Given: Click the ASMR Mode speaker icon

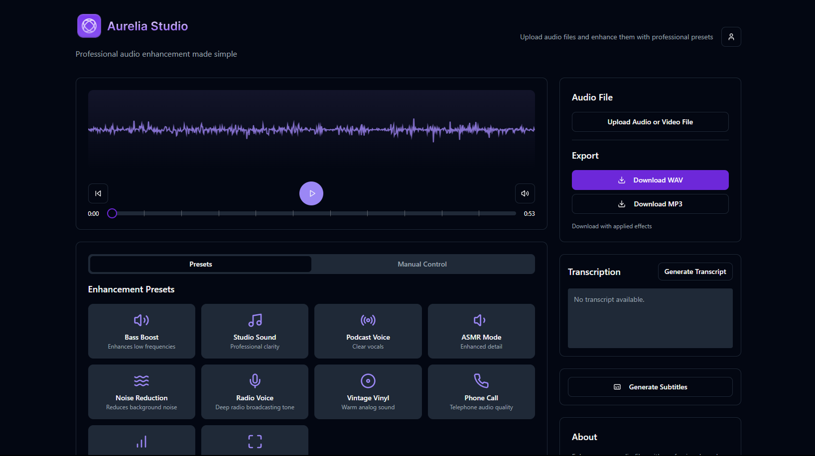Looking at the screenshot, I should [480, 320].
